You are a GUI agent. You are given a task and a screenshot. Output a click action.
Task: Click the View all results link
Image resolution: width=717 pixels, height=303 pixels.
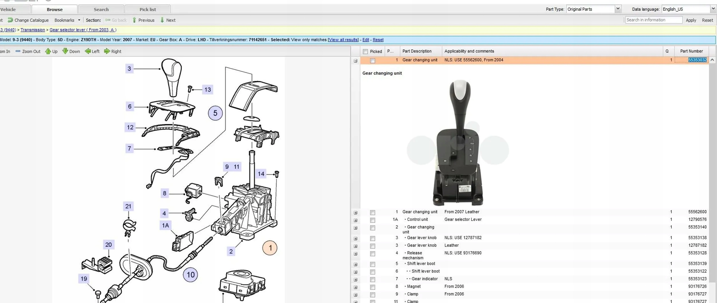click(343, 40)
